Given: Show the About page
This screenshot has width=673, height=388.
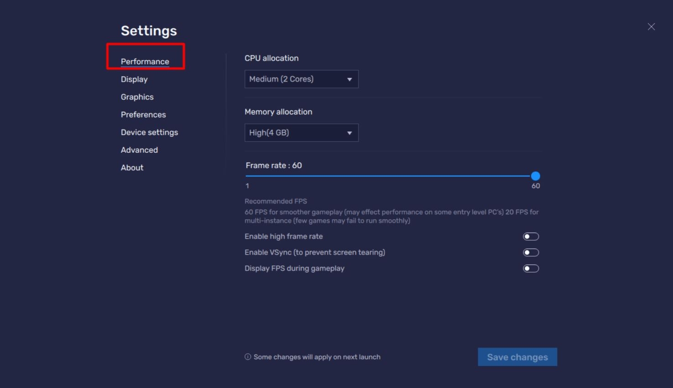Looking at the screenshot, I should click(x=132, y=168).
